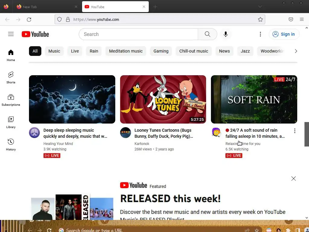This screenshot has height=232, width=309.
Task: Go back in Firefox
Action: coord(7,20)
